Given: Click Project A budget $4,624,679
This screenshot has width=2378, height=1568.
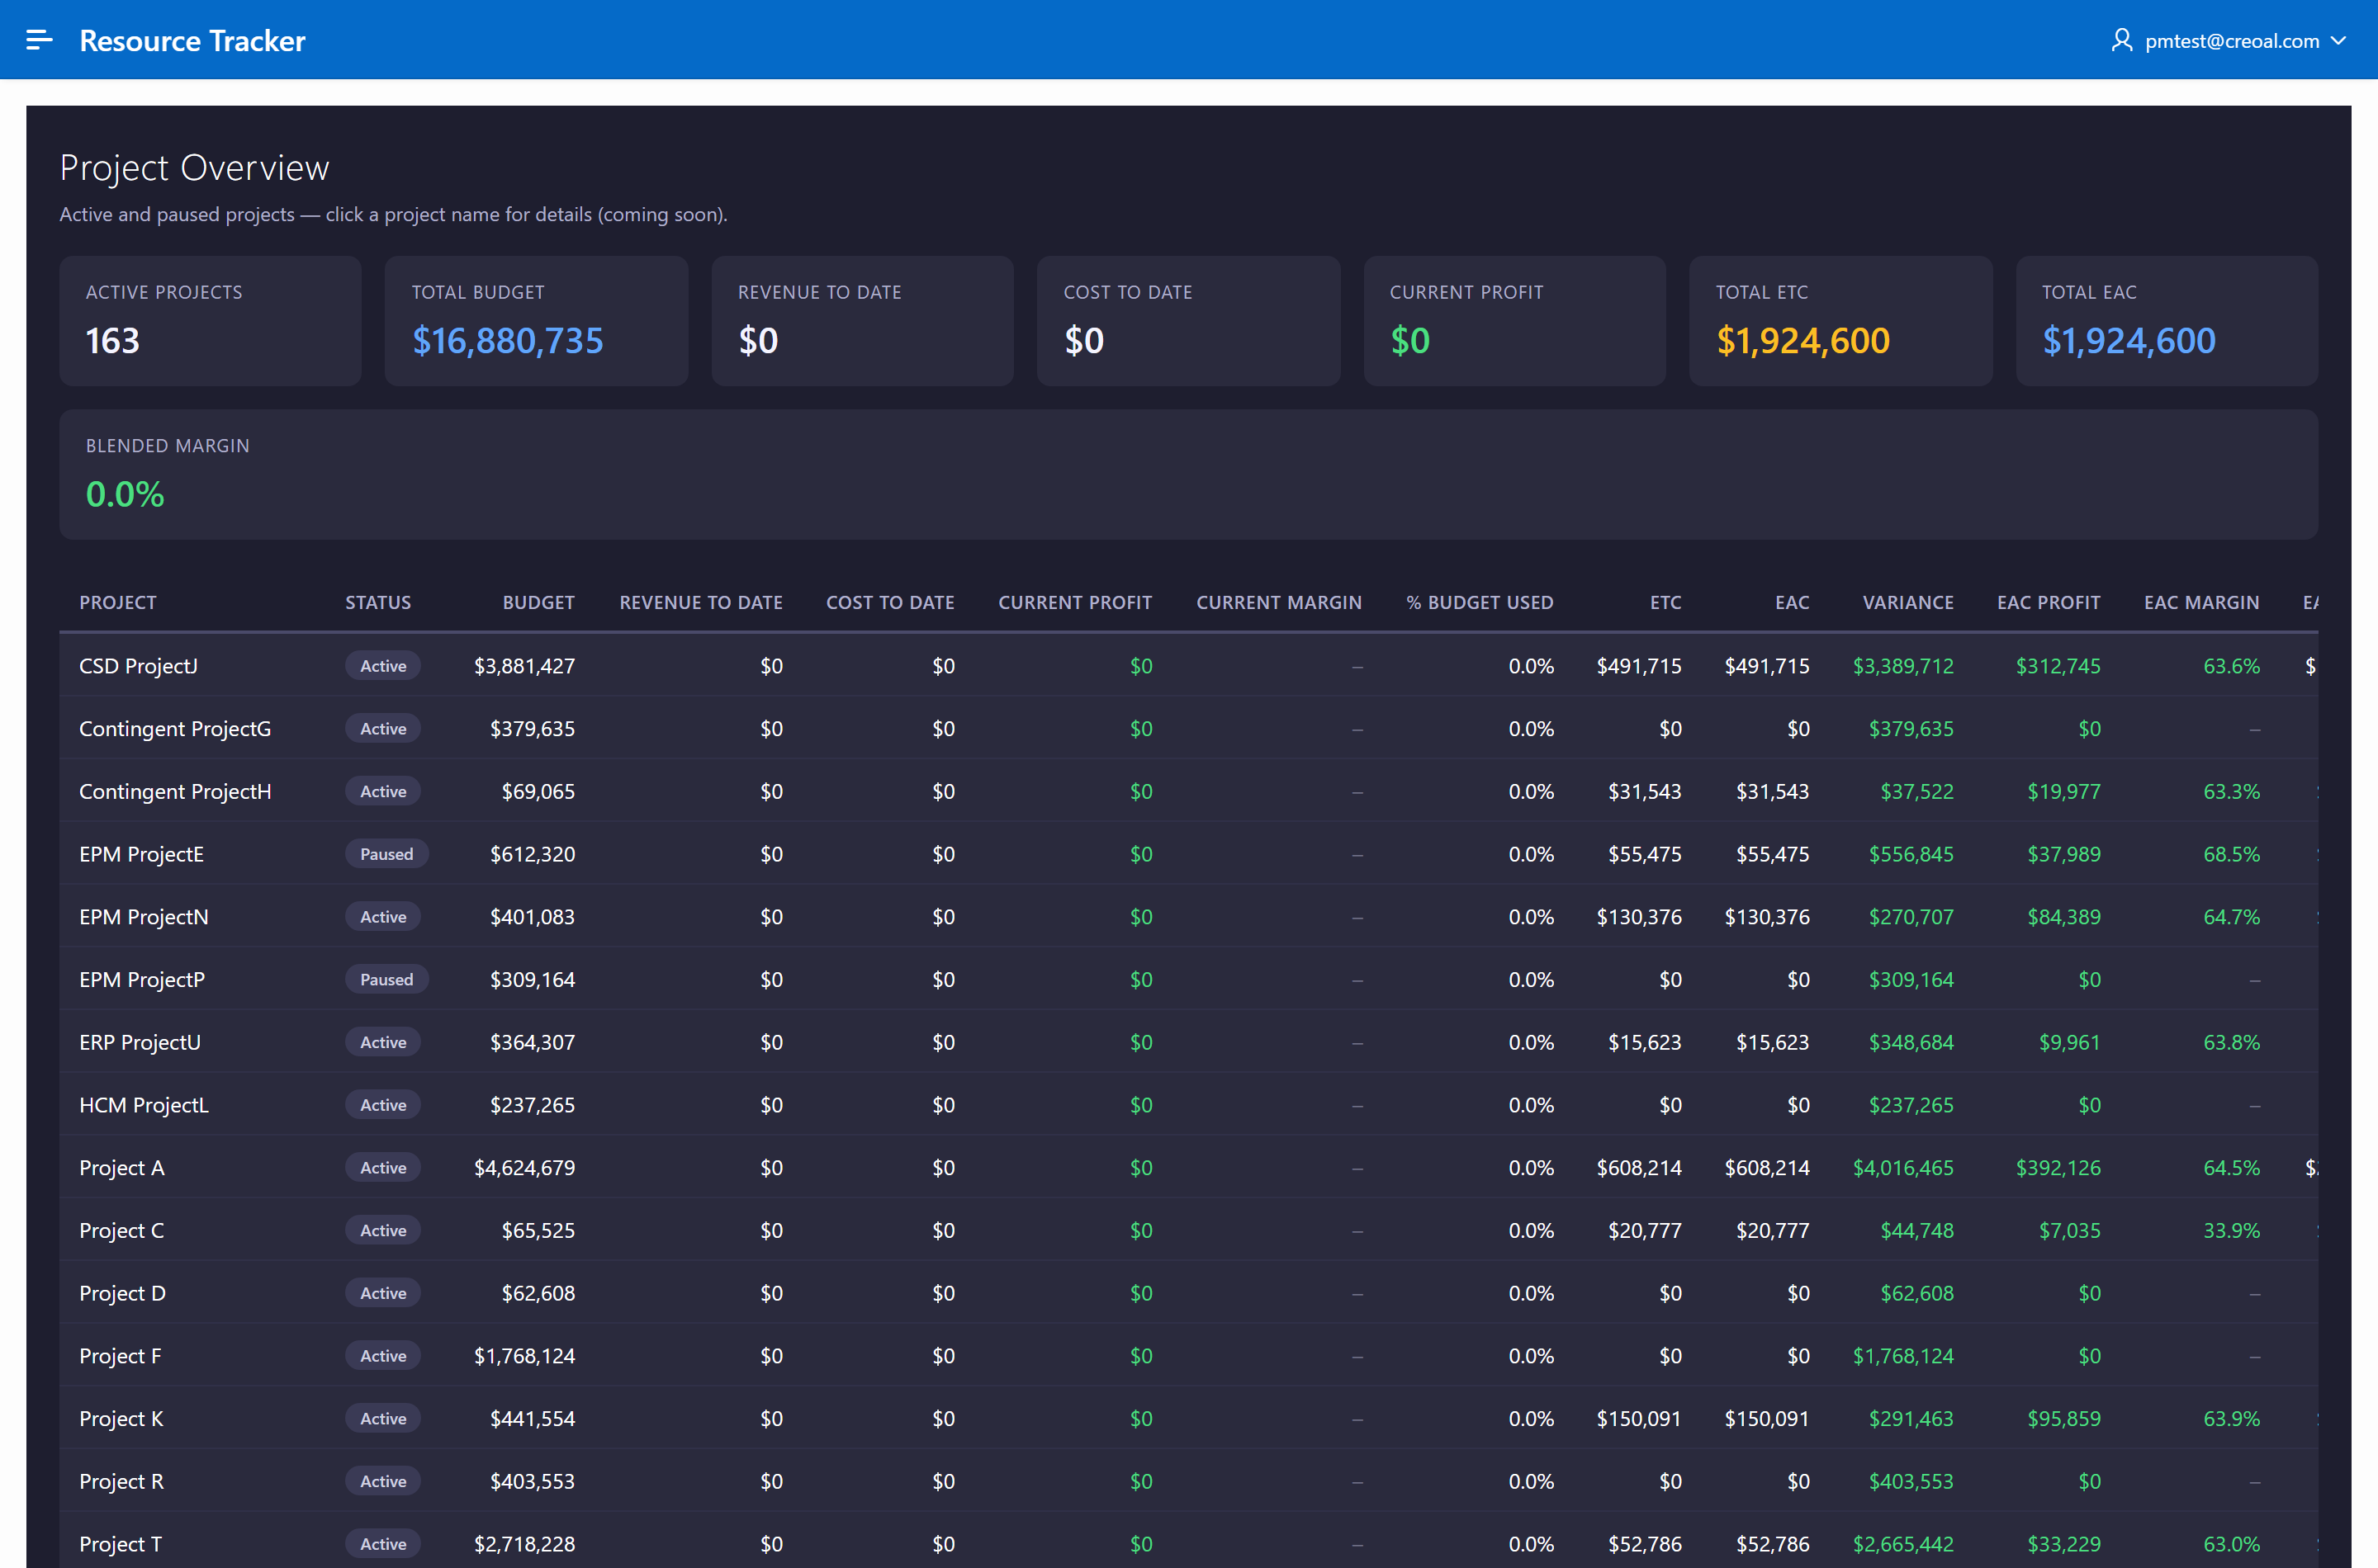Looking at the screenshot, I should pyautogui.click(x=524, y=1168).
